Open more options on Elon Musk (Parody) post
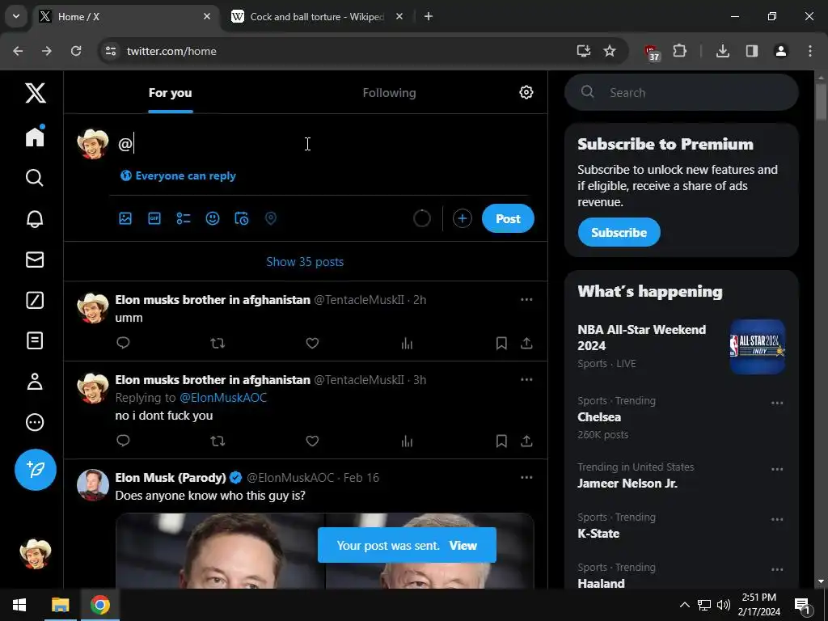 click(x=526, y=477)
